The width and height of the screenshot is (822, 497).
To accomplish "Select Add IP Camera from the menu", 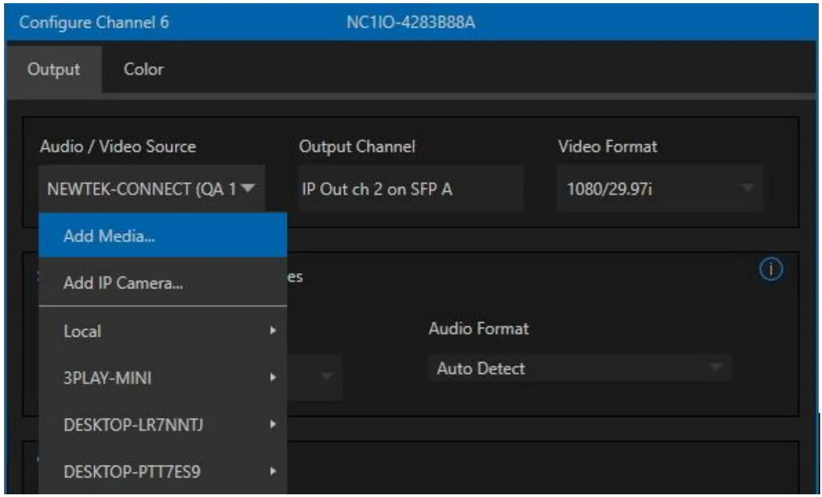I will tap(123, 283).
